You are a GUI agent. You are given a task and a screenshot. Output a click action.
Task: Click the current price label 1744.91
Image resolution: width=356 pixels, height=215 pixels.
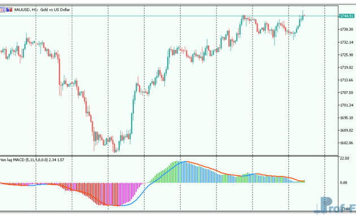pyautogui.click(x=346, y=16)
